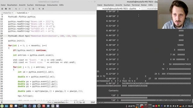Open the Reiter menu in terminal
Screen dimensions: 193x108
(x=144, y=5)
